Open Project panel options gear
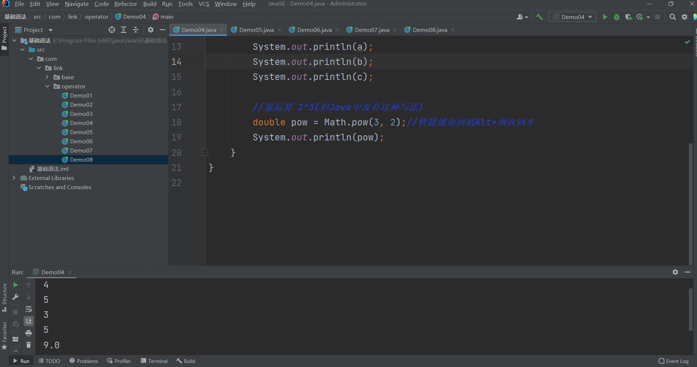This screenshot has height=367, width=697. tap(151, 30)
